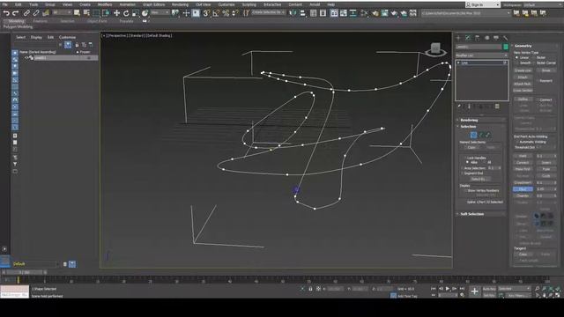This screenshot has height=317, width=564.
Task: Click the Rectangular Selection Region icon
Action: [96, 13]
